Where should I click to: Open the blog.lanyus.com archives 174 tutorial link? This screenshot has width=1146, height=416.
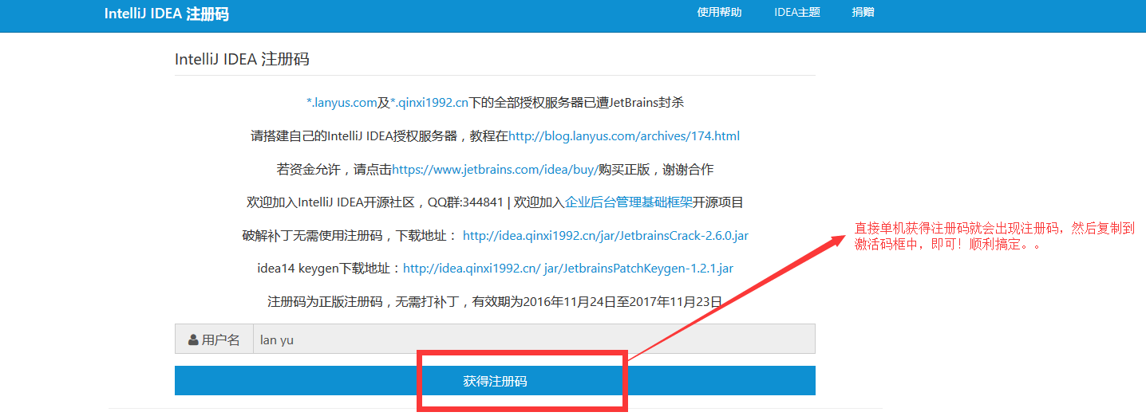(624, 136)
